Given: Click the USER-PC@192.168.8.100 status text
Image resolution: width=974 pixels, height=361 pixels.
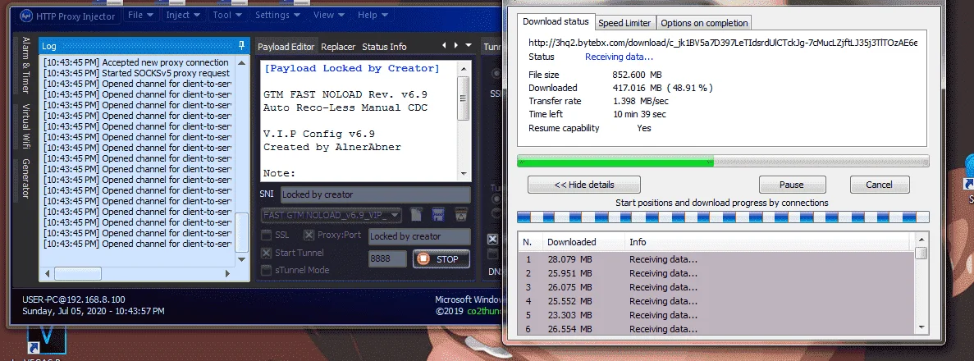Looking at the screenshot, I should point(73,299).
